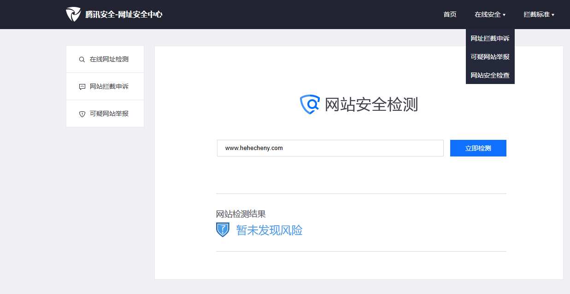
Task: Go to 首页 in the top navigation
Action: (450, 15)
